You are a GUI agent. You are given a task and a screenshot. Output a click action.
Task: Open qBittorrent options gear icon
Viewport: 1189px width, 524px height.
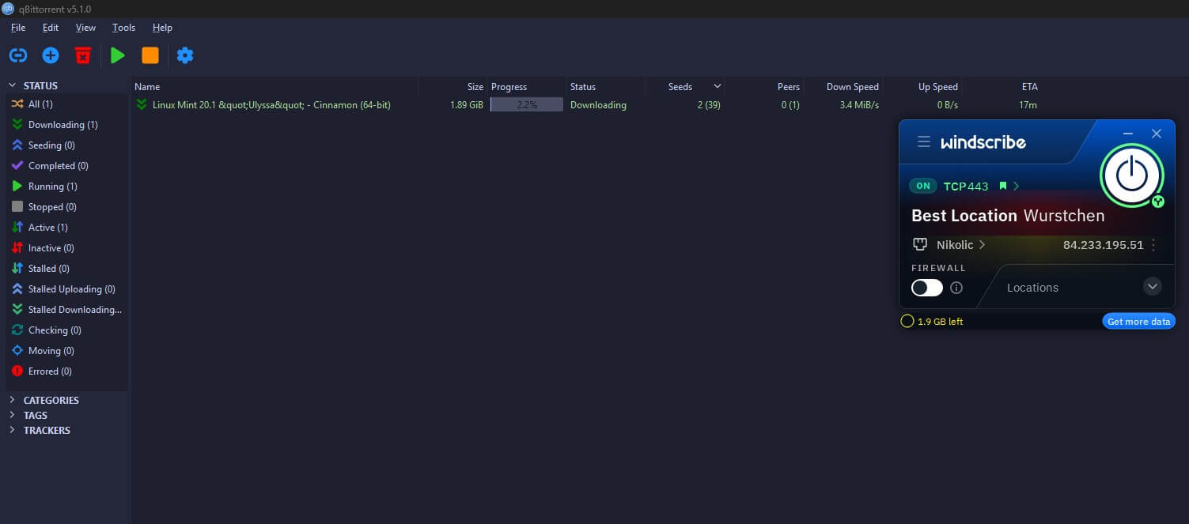click(x=185, y=55)
